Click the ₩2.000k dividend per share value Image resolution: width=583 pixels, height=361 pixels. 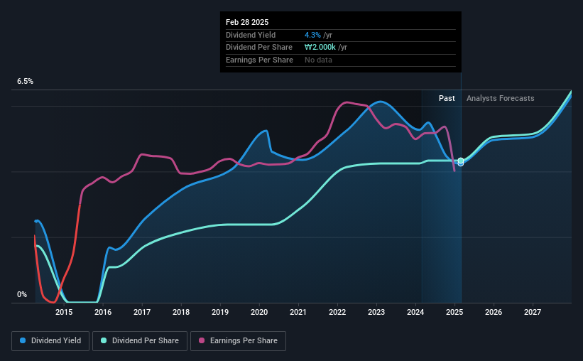[320, 48]
